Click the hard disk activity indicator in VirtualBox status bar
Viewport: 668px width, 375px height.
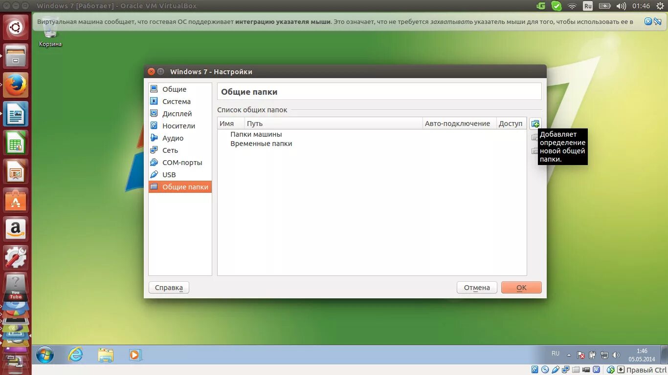[x=535, y=370]
